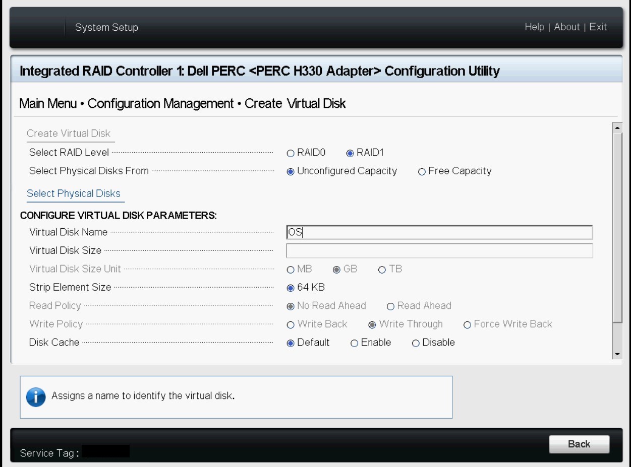Click the System Setup title
Screen dimensions: 631x467
pos(106,27)
